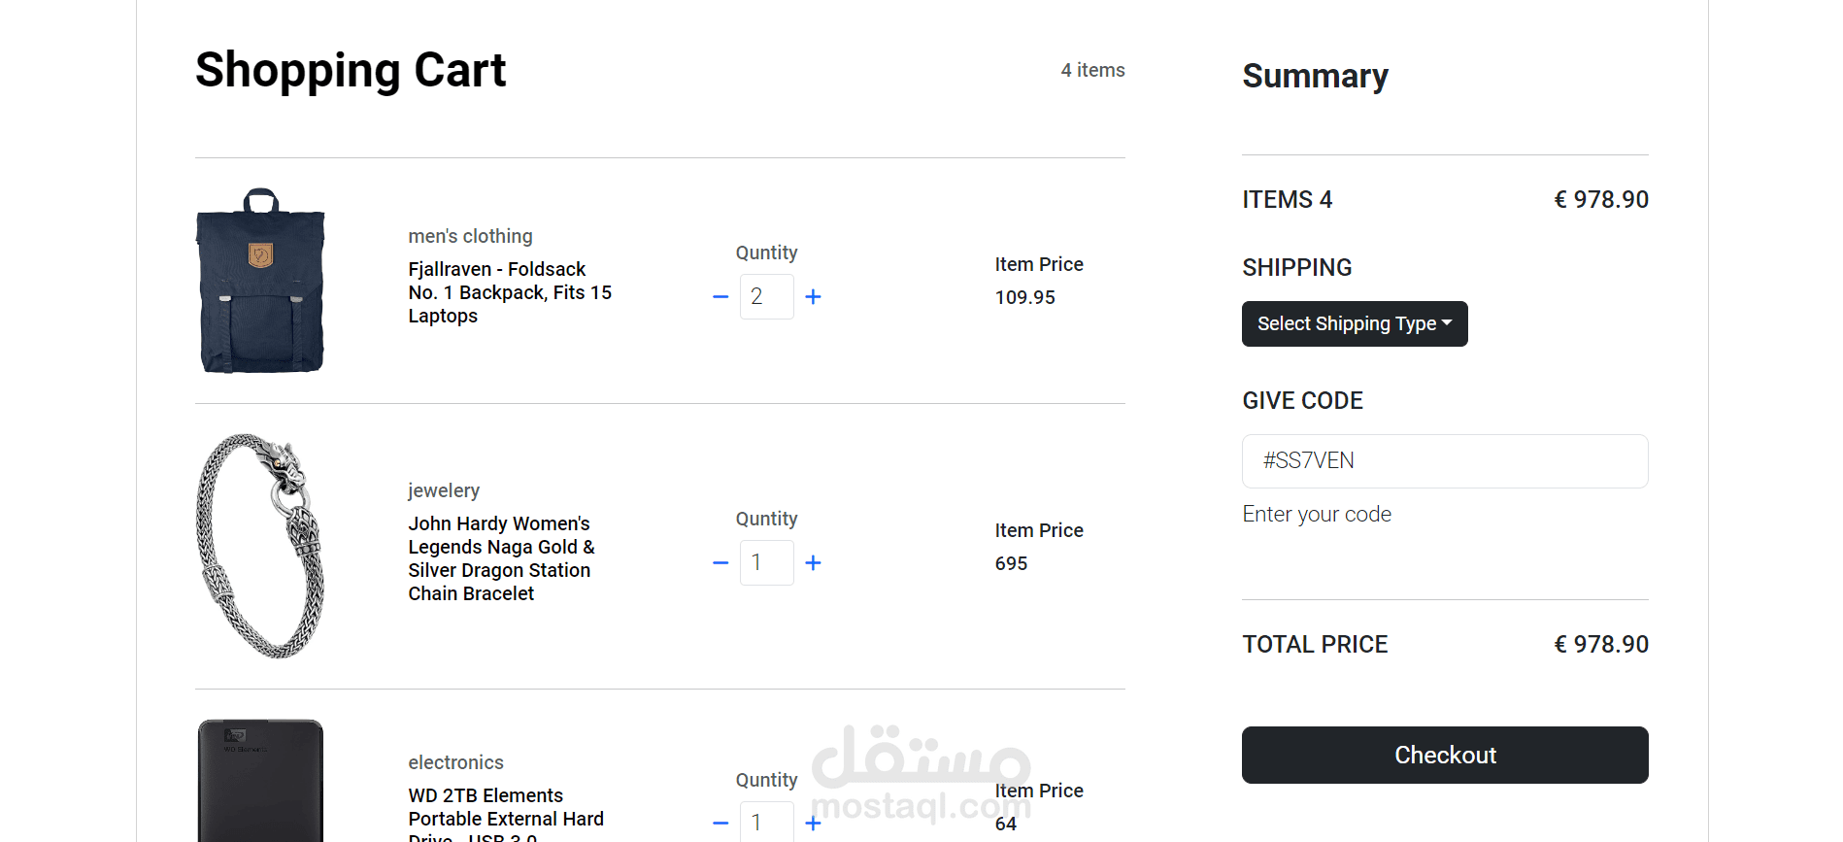Decrease quantity of Fjallraven backpack
This screenshot has height=842, width=1843.
pos(720,296)
